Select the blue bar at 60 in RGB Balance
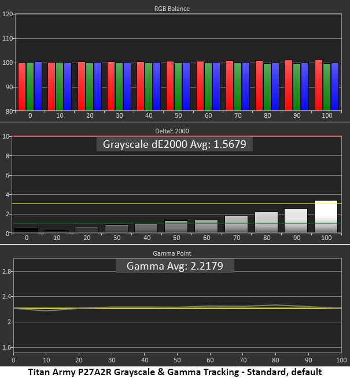This screenshot has height=378, width=350. [x=216, y=86]
